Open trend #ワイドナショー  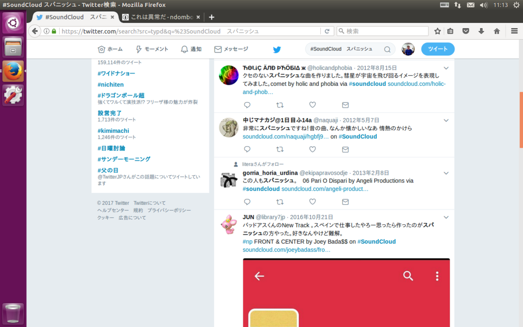point(116,74)
